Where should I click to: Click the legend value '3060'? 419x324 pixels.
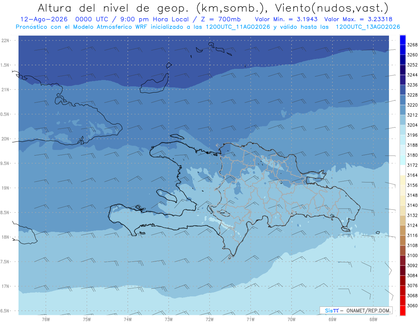[412, 305]
